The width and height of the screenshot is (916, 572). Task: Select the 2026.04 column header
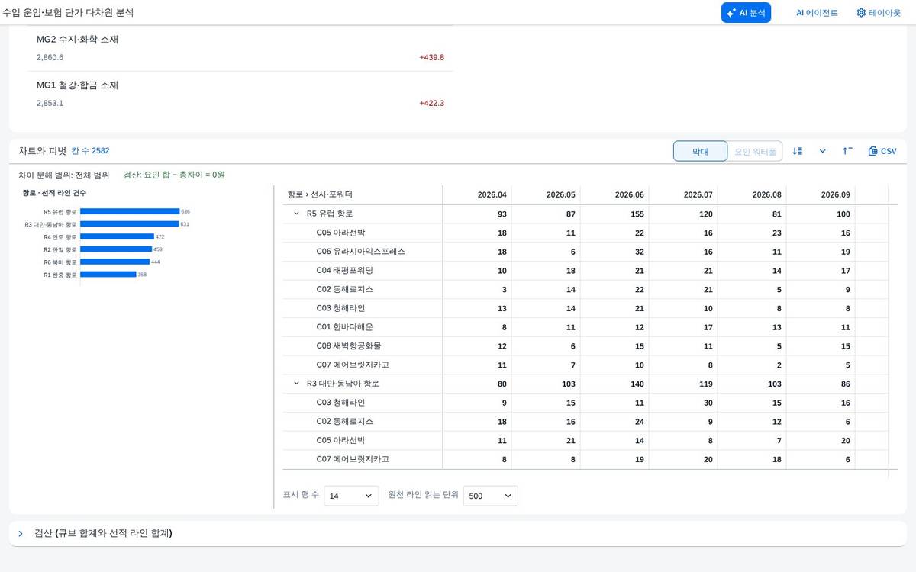477,194
